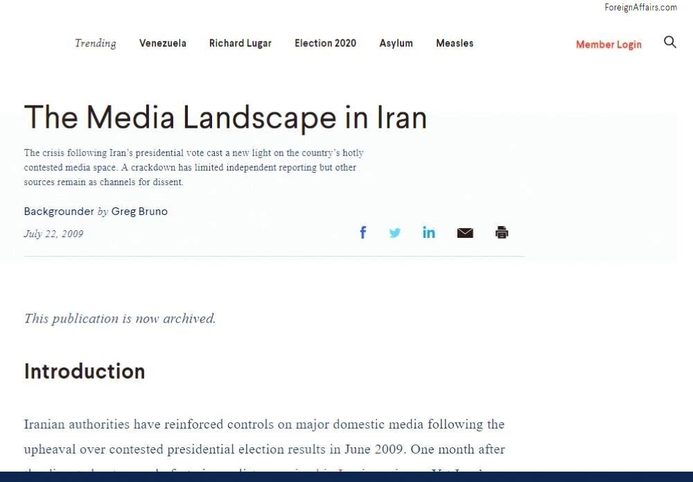
Task: Click the Backgrounder category label
Action: point(59,212)
